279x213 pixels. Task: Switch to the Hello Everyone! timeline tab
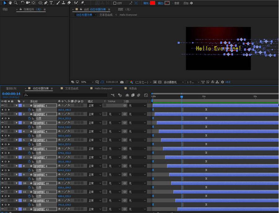(104, 88)
